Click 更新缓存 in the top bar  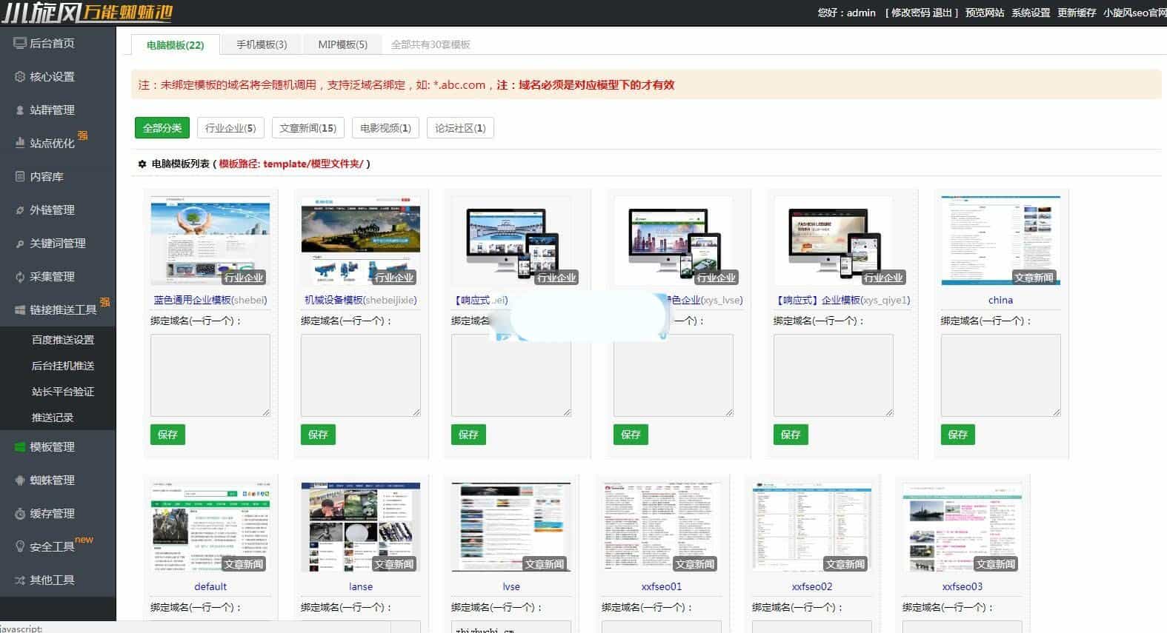(1077, 13)
